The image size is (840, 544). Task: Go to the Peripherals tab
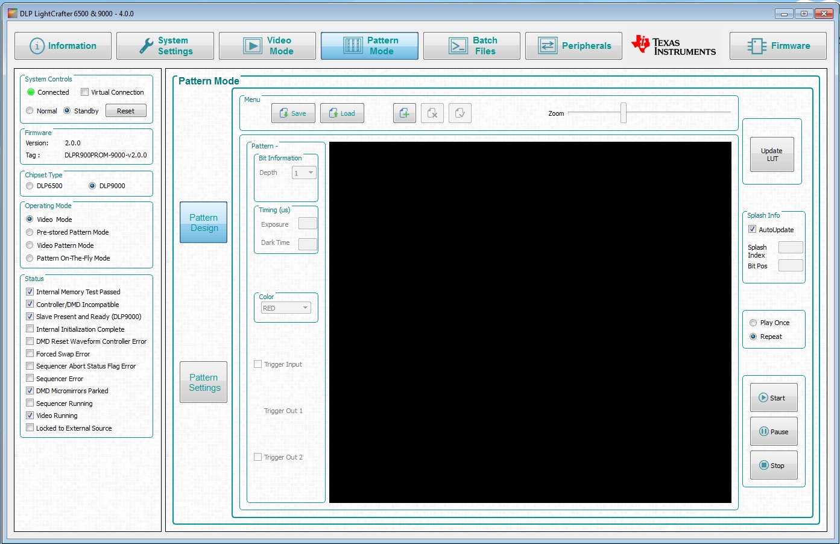(573, 46)
